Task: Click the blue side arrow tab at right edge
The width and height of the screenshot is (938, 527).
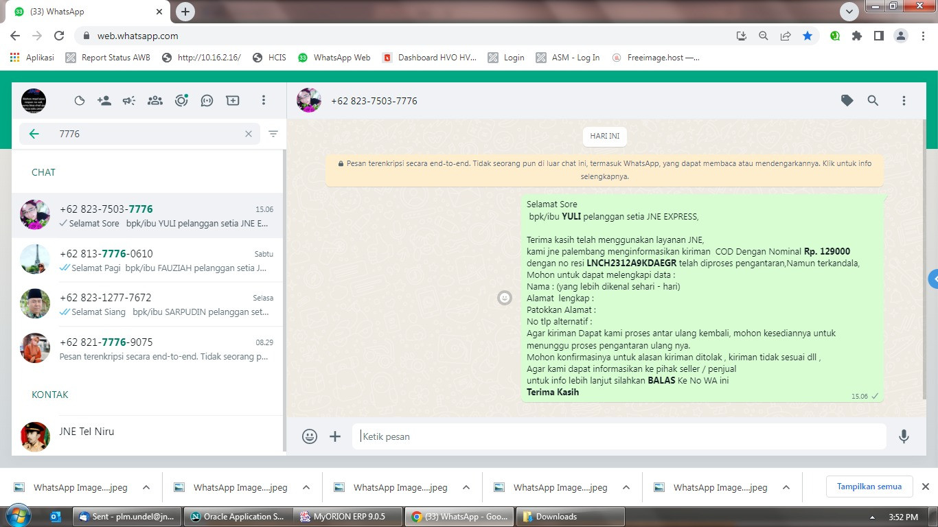Action: (933, 279)
